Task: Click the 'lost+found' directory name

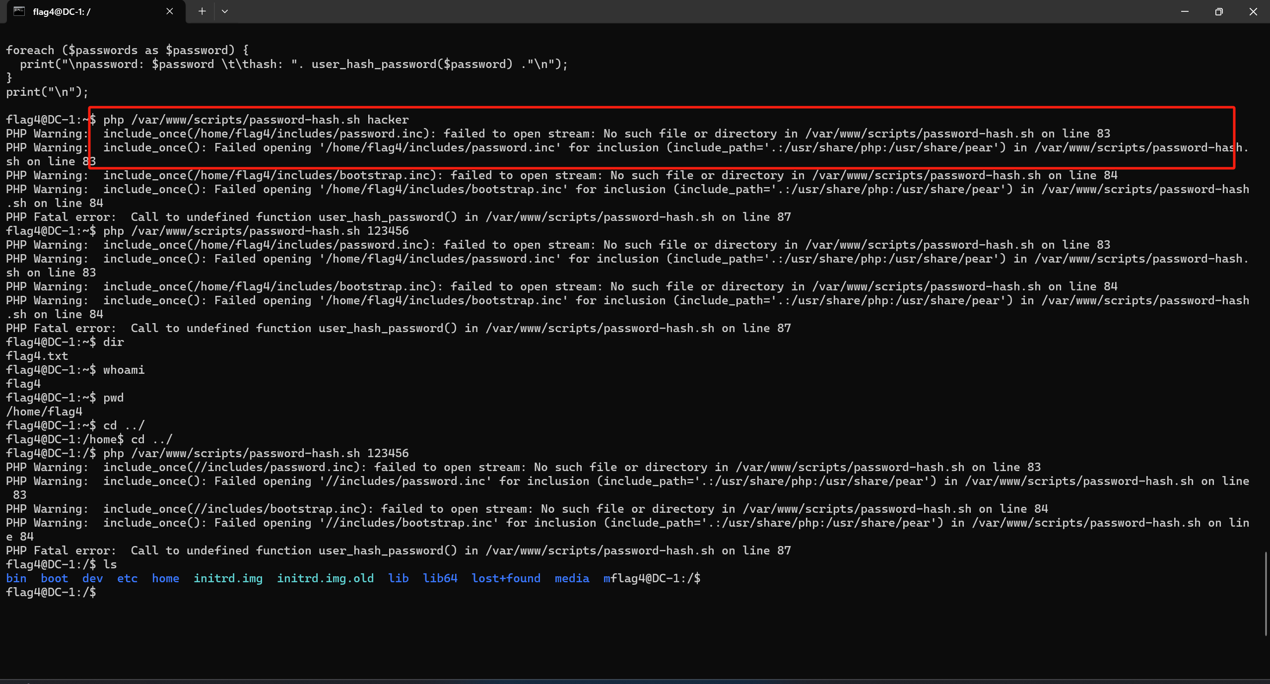Action: [506, 578]
